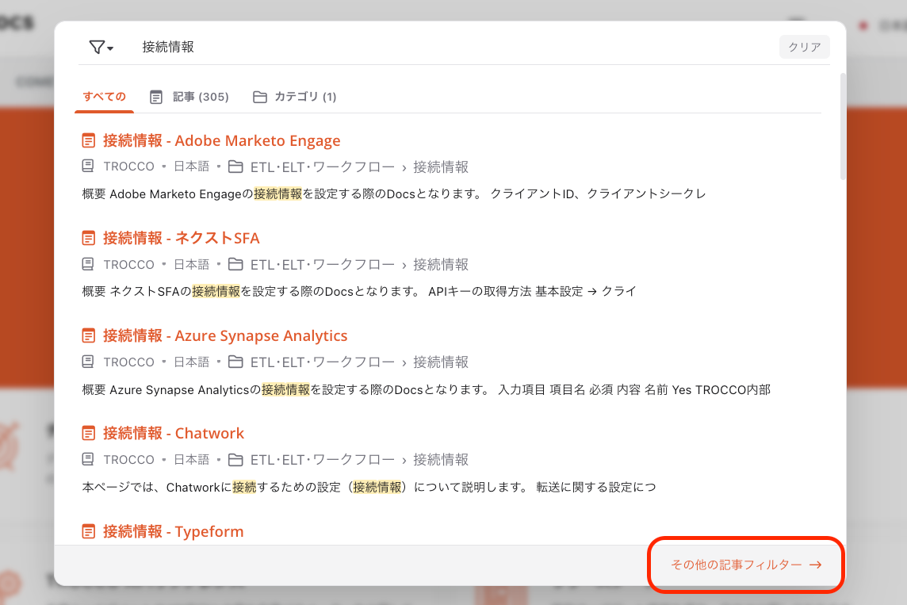907x605 pixels.
Task: Click the search results vertical scrollbar
Action: (843, 127)
